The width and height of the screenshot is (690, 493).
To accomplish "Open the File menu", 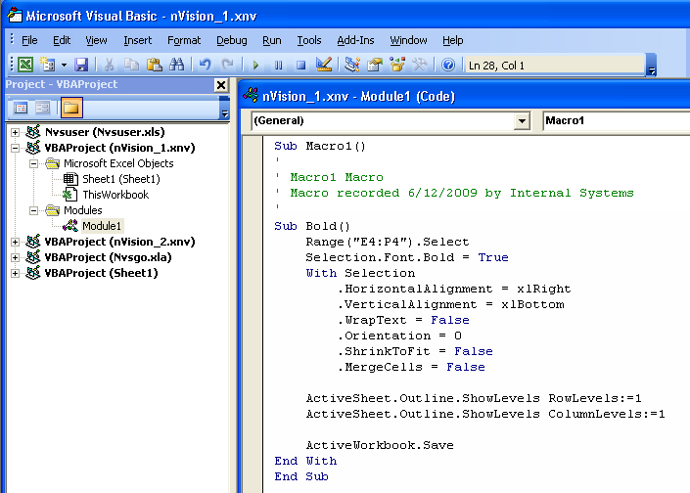I will click(x=29, y=40).
